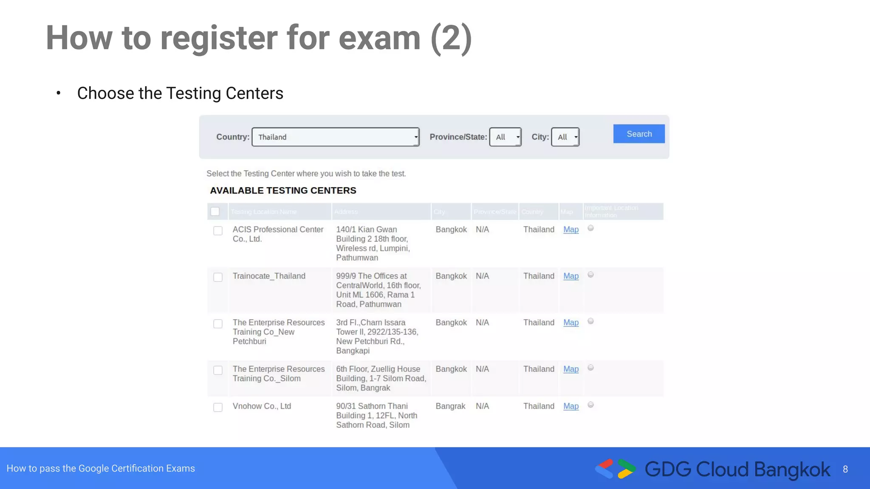Viewport: 870px width, 489px height.
Task: Click location info icon for Vnohow row
Action: 590,405
